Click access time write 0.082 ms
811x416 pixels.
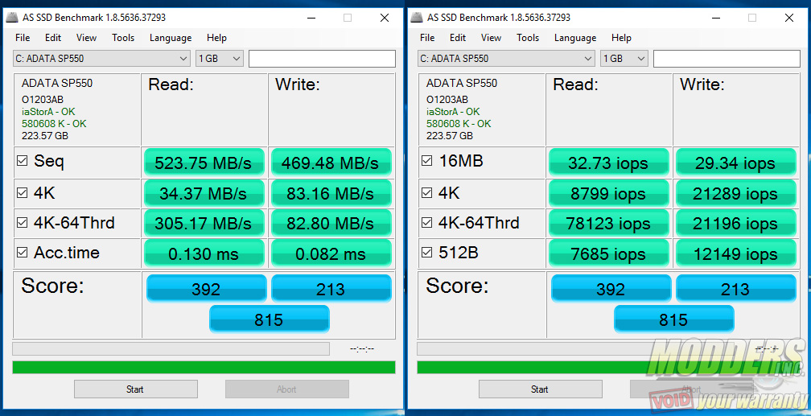pos(331,253)
